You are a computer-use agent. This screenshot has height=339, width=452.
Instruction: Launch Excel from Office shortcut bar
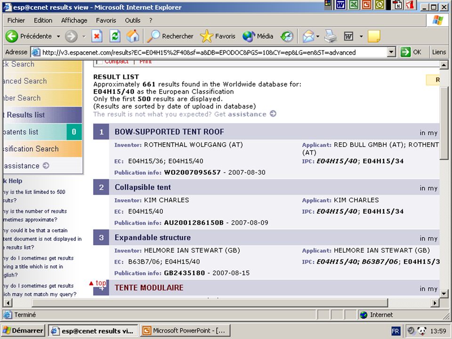[354, 5]
